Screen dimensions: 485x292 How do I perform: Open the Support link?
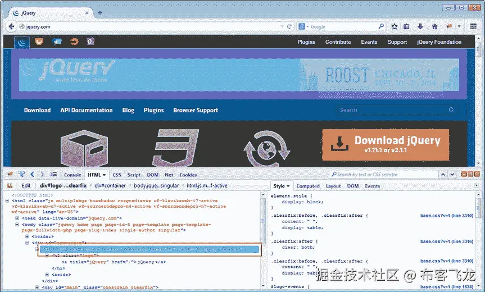397,42
